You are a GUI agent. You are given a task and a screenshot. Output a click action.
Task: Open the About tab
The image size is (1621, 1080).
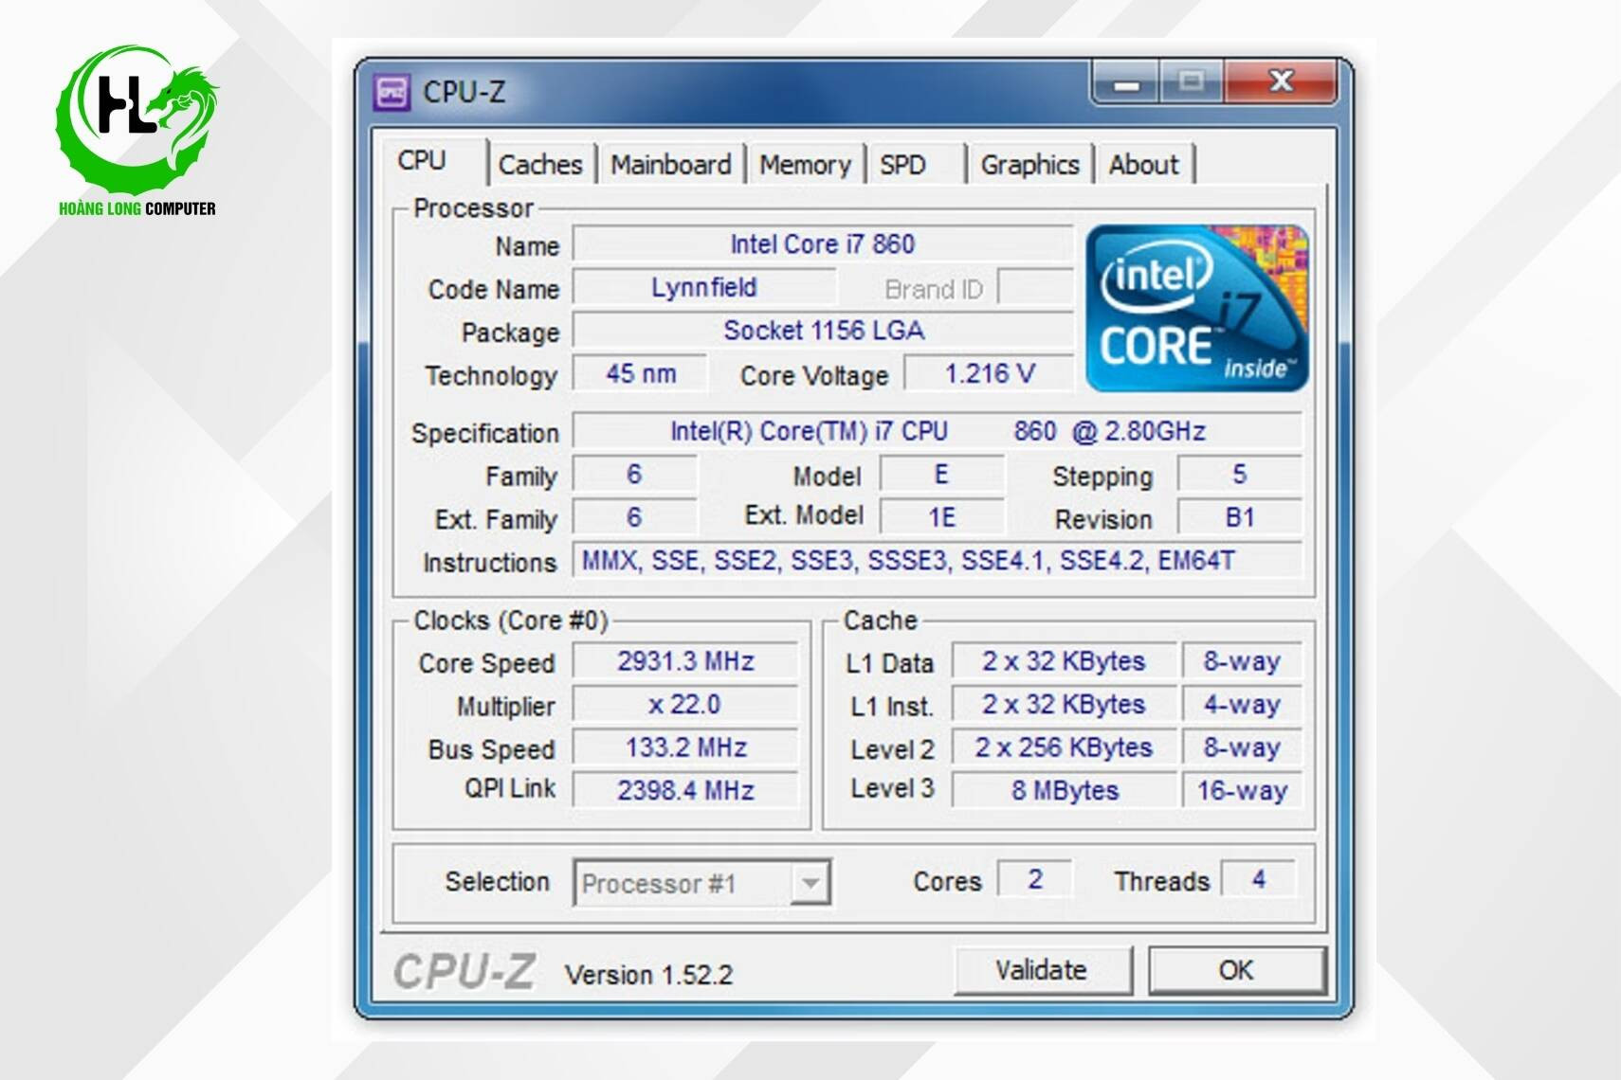tap(1143, 165)
